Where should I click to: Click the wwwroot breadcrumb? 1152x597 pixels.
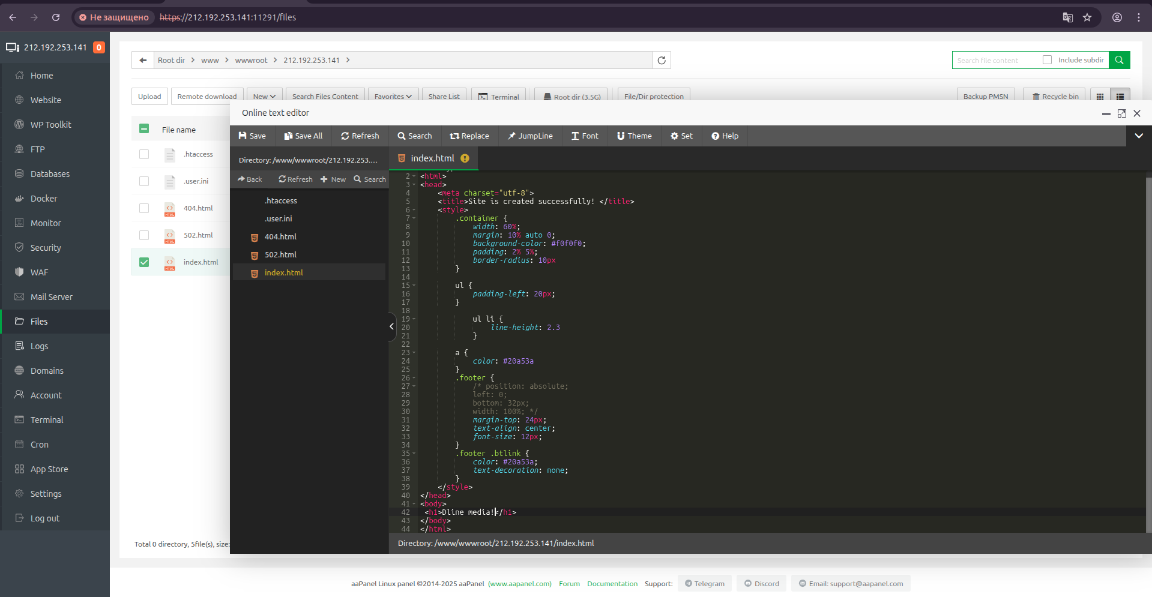click(x=251, y=61)
